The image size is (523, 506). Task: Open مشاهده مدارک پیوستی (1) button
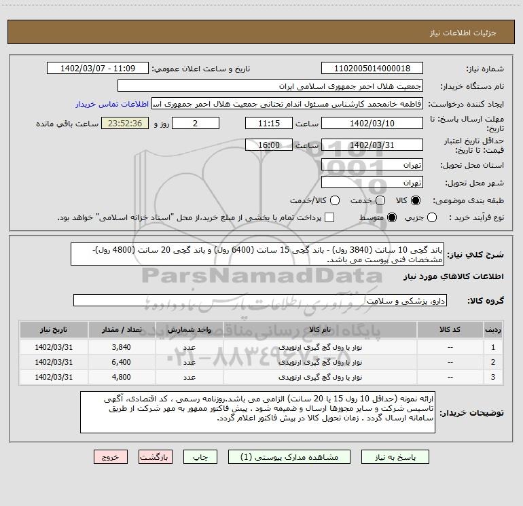pos(289,457)
